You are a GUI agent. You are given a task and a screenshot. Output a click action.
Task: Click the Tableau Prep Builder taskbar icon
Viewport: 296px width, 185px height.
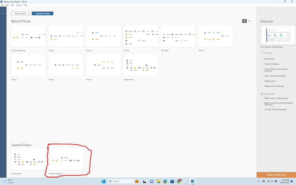[192, 181]
